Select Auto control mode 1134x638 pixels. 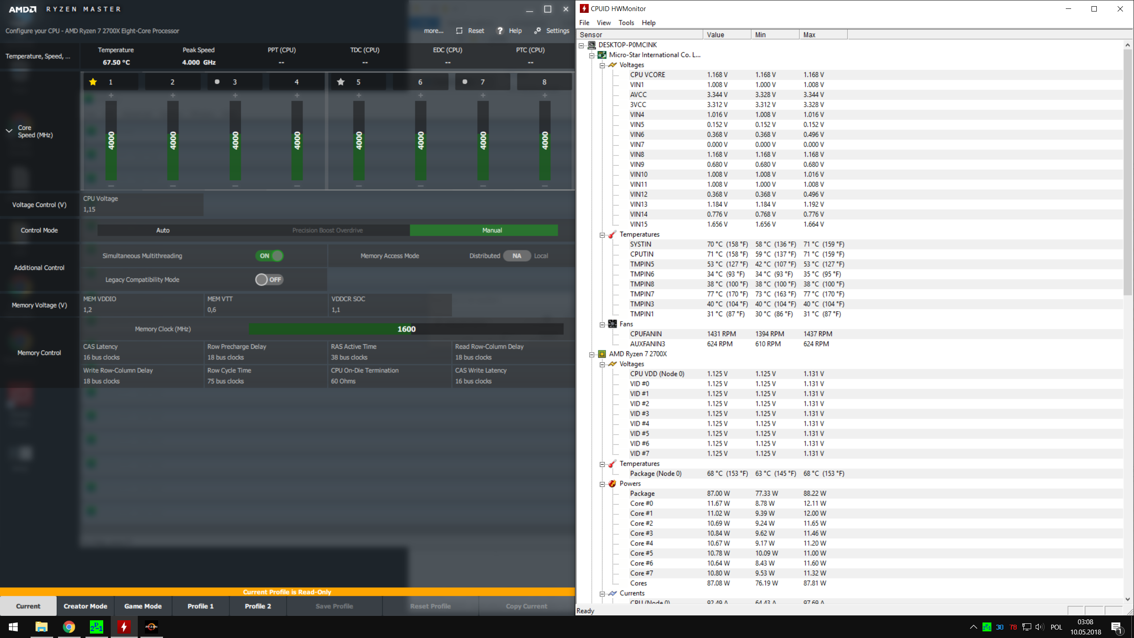click(x=163, y=230)
